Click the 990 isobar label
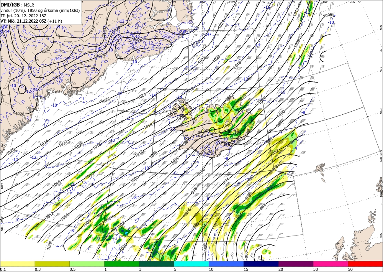Screen dimensions: 383x272 coord(251,177)
